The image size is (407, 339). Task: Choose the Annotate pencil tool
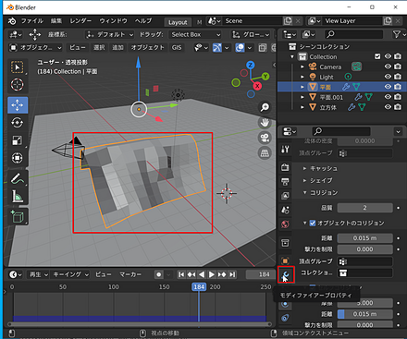tap(17, 178)
